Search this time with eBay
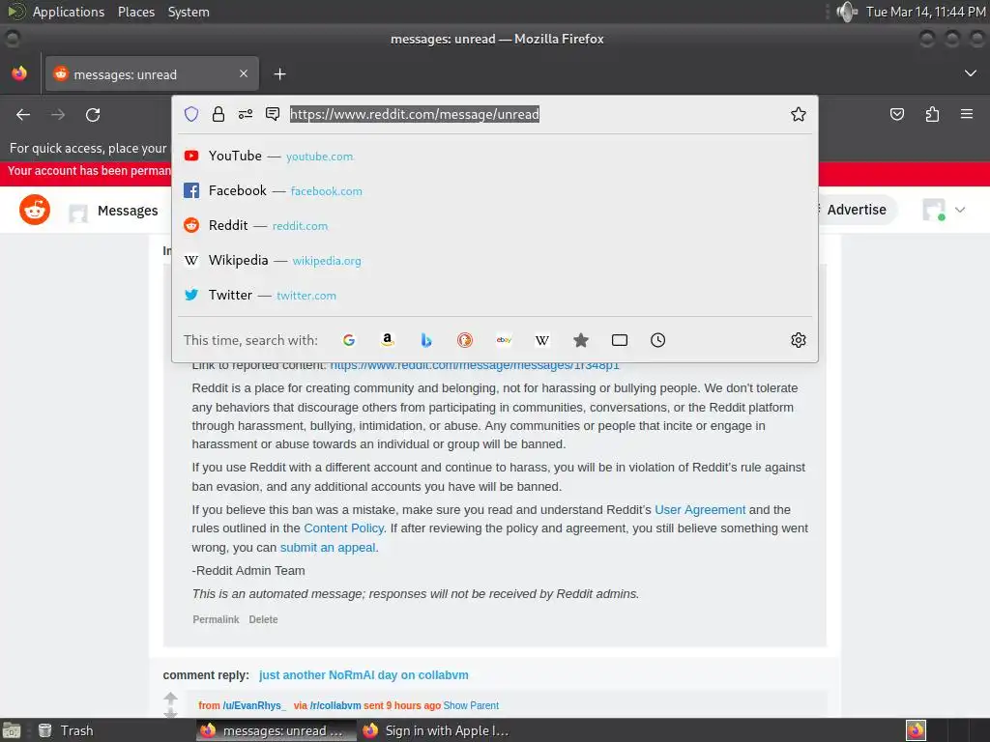Image resolution: width=990 pixels, height=742 pixels. click(504, 340)
